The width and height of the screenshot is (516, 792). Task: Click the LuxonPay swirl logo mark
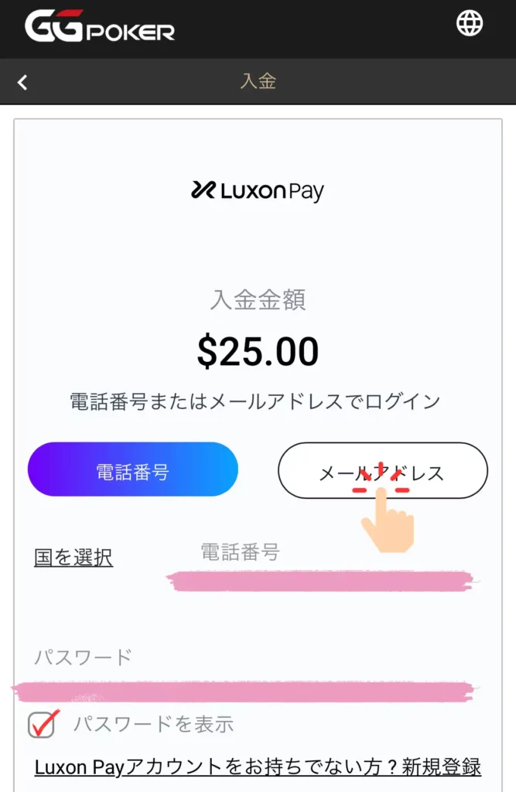(203, 190)
